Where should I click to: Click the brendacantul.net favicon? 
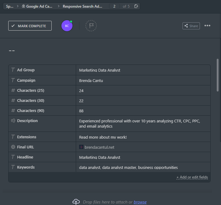[81, 147]
